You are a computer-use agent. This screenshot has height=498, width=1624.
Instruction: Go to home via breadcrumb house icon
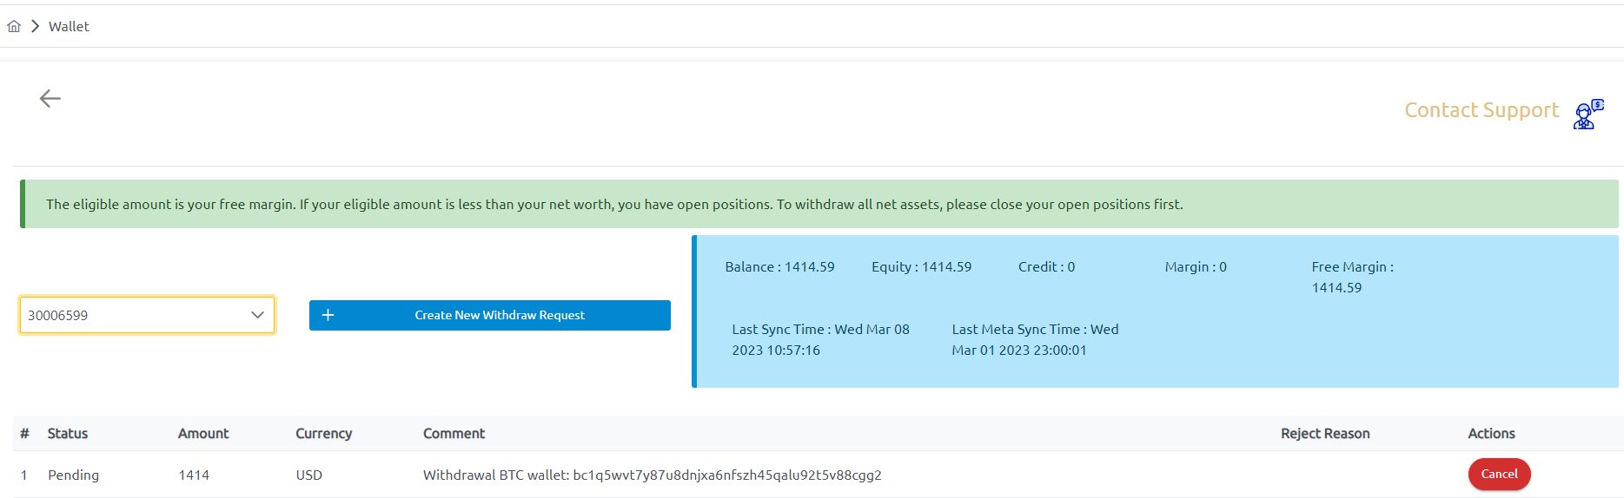(14, 26)
